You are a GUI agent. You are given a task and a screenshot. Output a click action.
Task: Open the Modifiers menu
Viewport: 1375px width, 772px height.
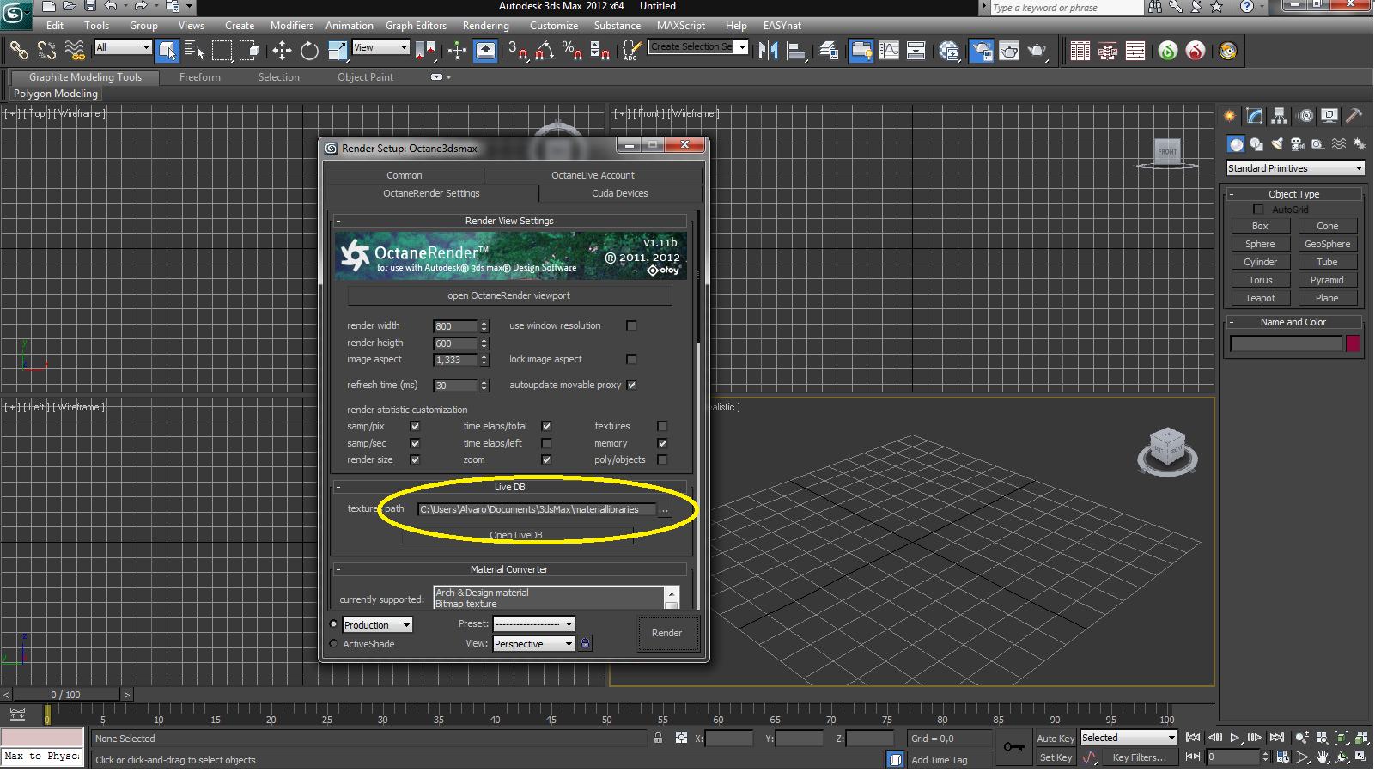[x=291, y=26]
